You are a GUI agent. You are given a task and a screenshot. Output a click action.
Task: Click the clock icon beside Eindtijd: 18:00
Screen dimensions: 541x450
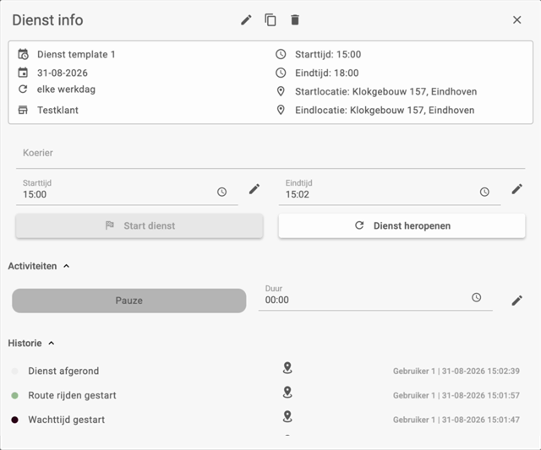pyautogui.click(x=281, y=73)
